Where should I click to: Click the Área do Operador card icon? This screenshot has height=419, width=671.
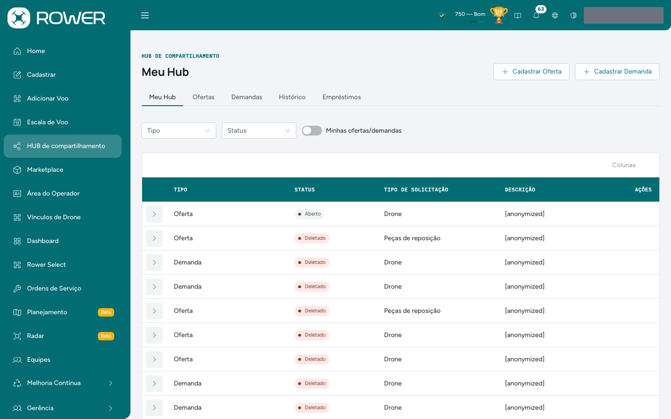pos(17,193)
